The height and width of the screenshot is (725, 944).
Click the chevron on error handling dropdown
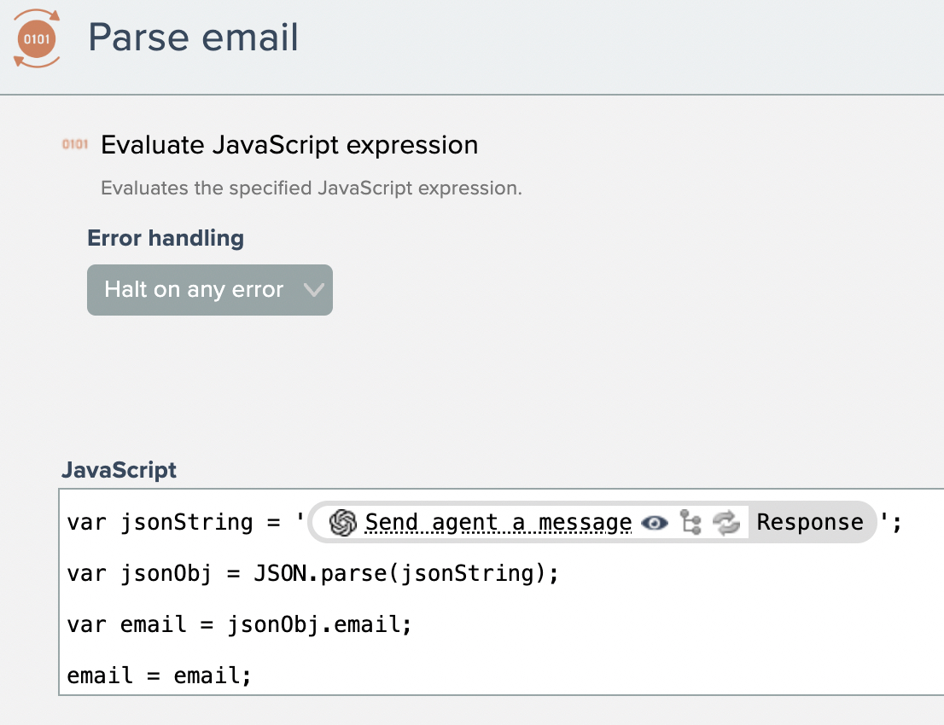point(314,290)
